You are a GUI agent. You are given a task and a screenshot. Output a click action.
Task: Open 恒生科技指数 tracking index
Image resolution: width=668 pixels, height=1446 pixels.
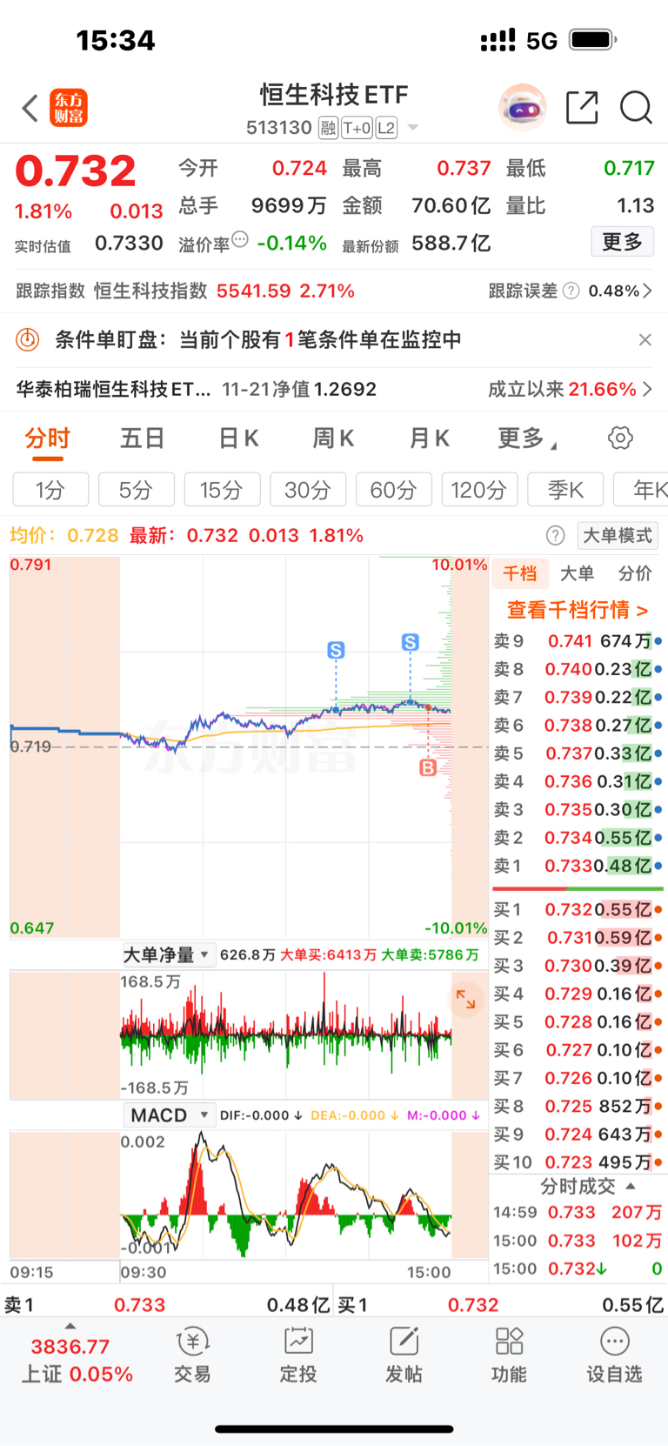click(150, 291)
